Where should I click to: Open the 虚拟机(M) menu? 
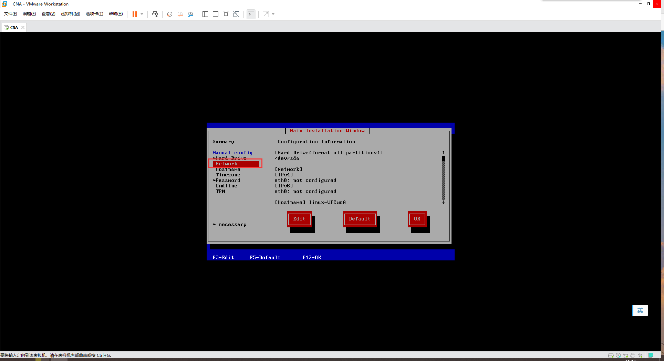70,14
